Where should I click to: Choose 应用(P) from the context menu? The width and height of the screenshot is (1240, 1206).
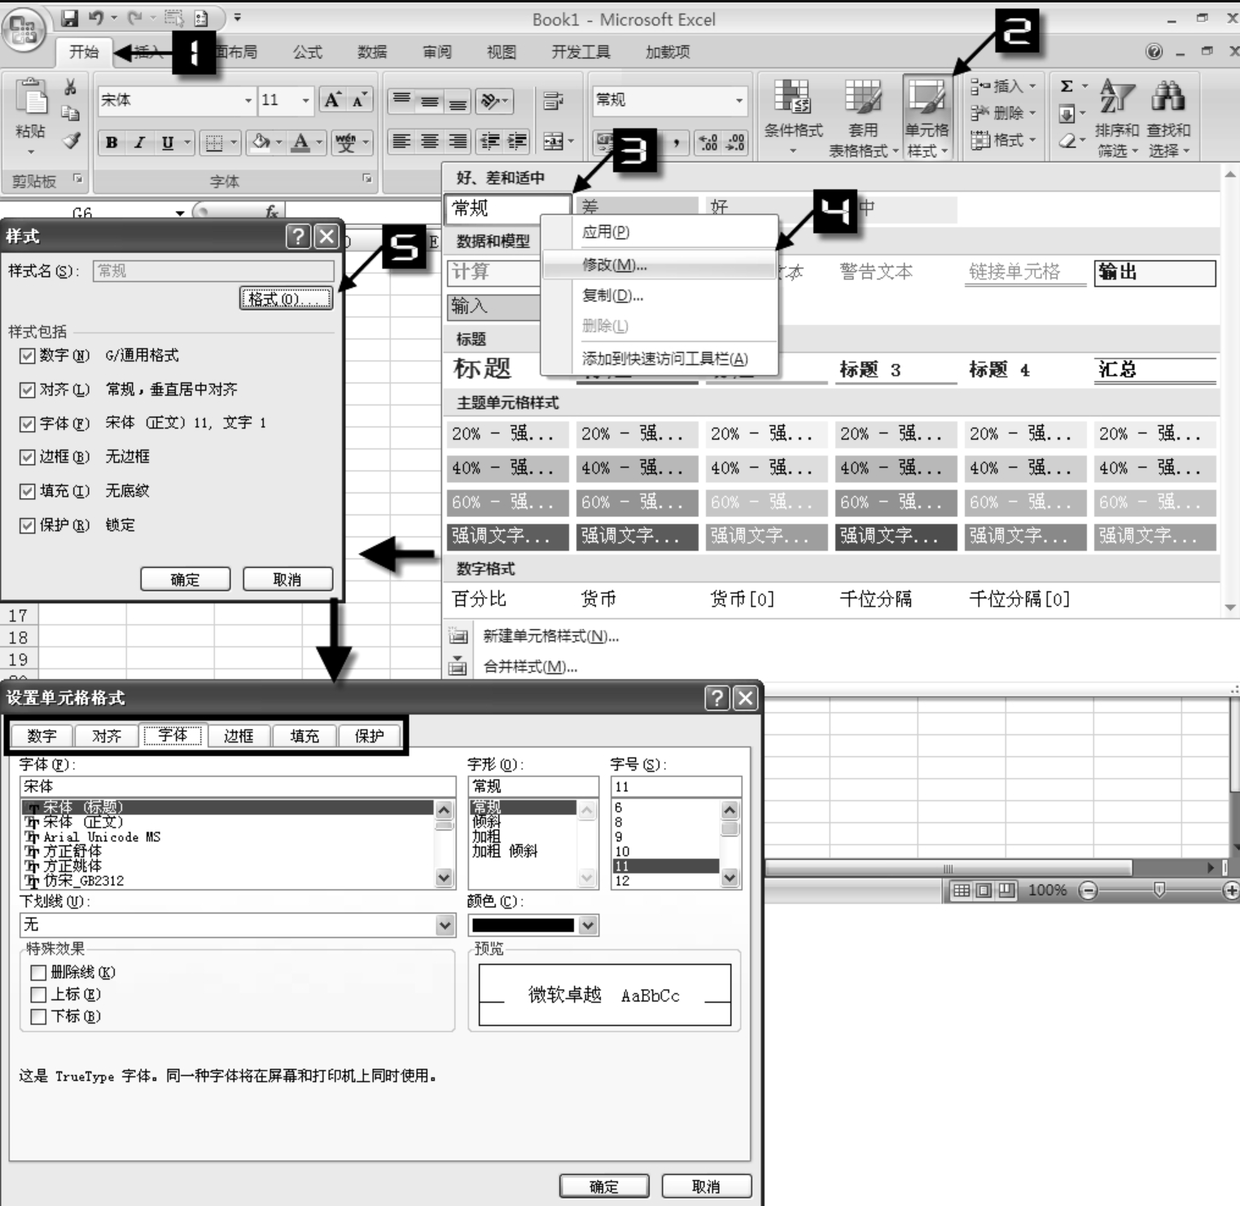point(659,232)
